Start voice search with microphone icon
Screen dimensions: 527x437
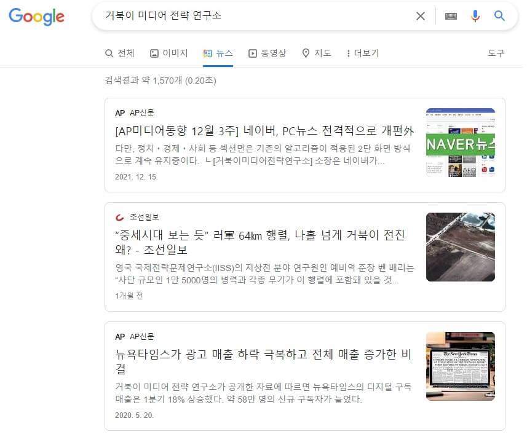coord(475,16)
